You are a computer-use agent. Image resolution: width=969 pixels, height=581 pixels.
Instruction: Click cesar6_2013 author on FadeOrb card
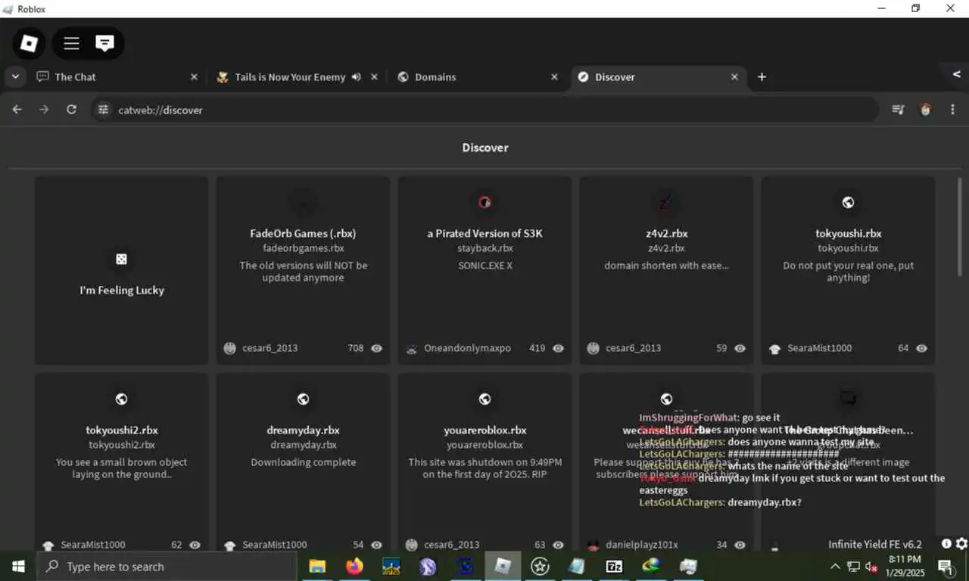[x=270, y=348]
